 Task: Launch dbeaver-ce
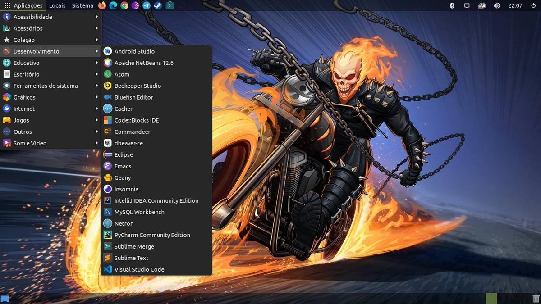pos(156,143)
